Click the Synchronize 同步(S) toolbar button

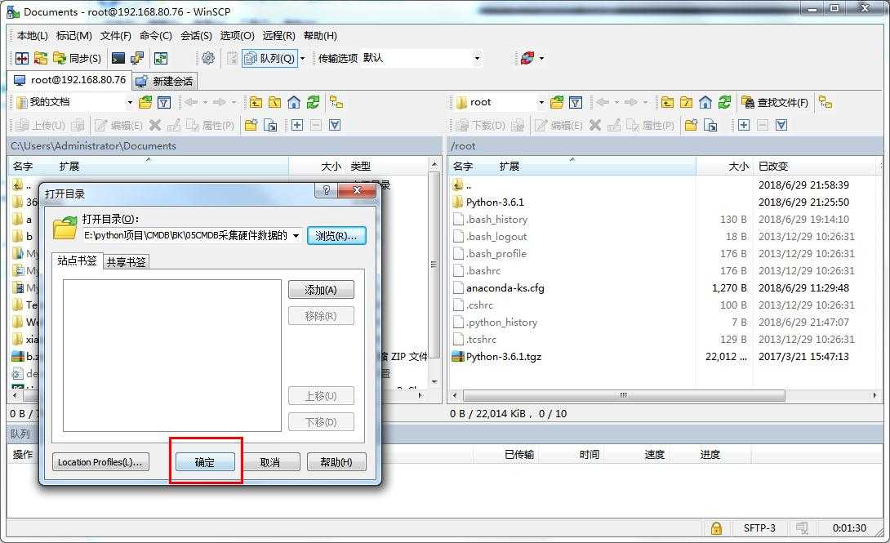pos(78,58)
